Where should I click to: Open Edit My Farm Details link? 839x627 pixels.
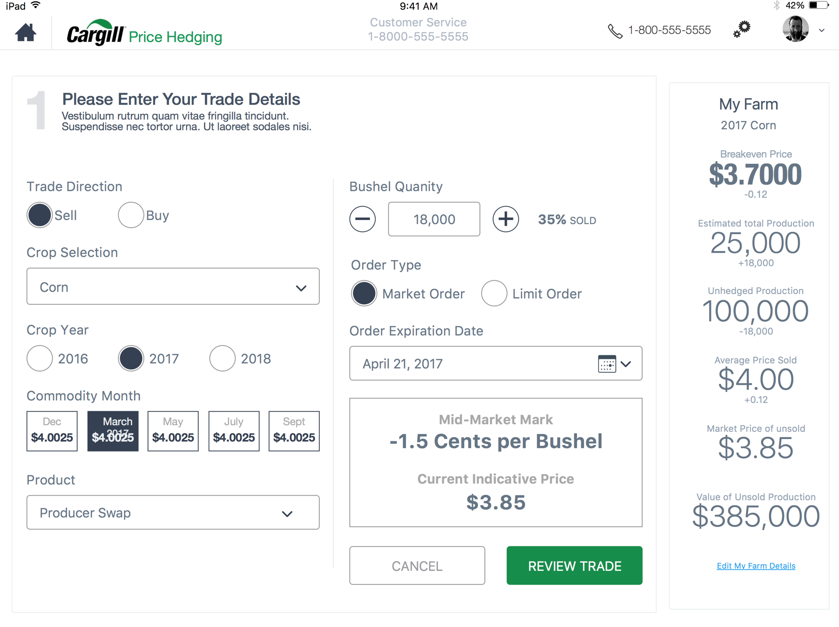pos(755,566)
